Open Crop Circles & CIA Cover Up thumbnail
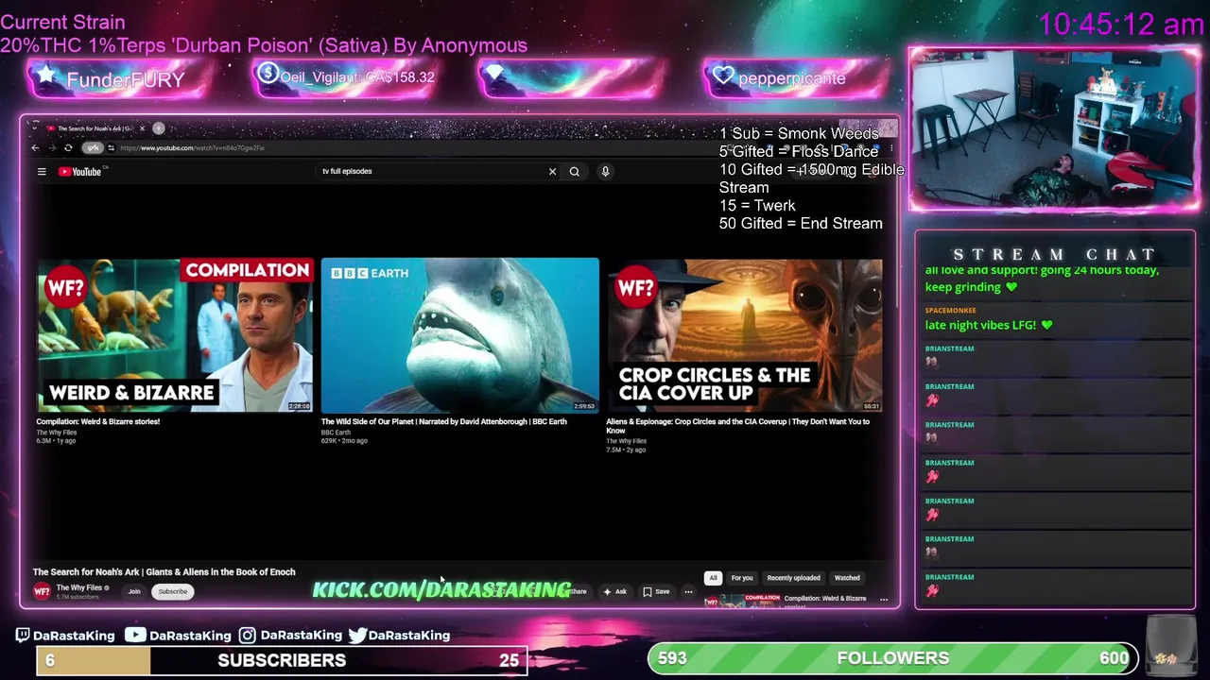This screenshot has width=1210, height=680. (x=744, y=335)
